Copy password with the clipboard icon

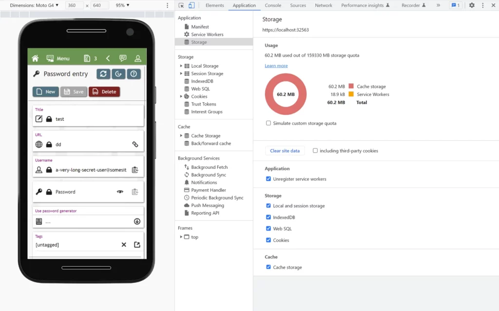(x=135, y=192)
